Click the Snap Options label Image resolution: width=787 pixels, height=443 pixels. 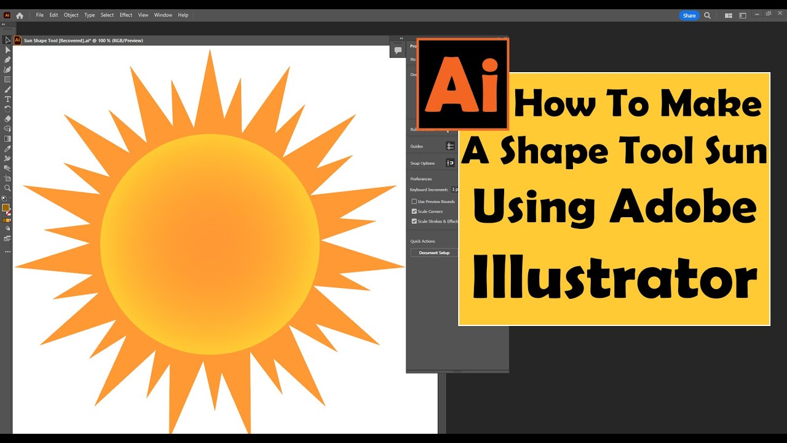[x=422, y=163]
